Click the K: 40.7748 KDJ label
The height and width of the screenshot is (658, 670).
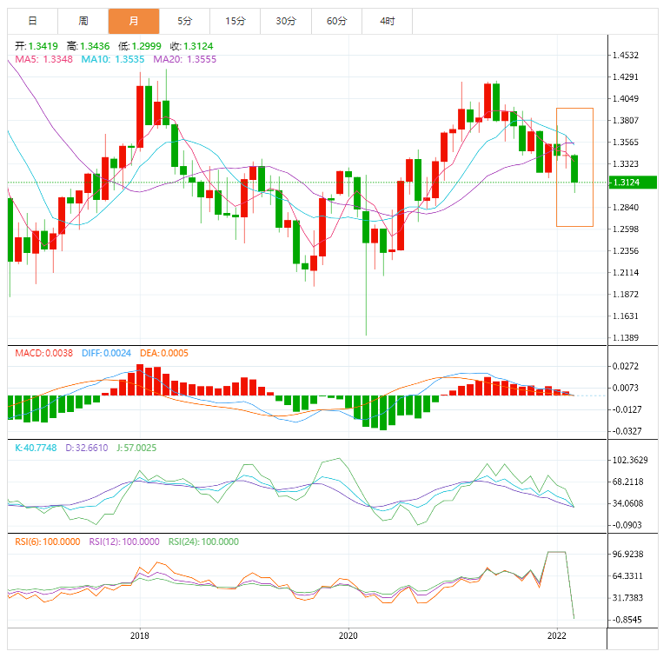(x=36, y=448)
